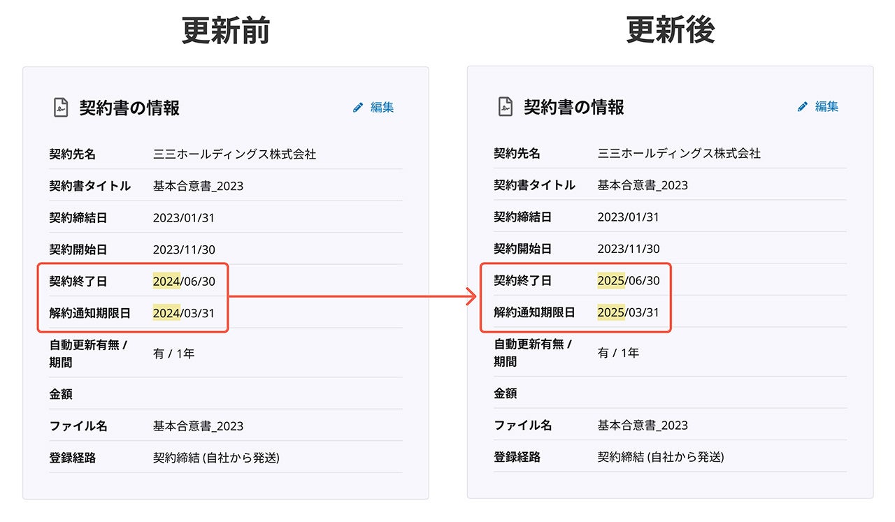The image size is (895, 522).
Task: Click the 更新前 title text
Action: 226,30
